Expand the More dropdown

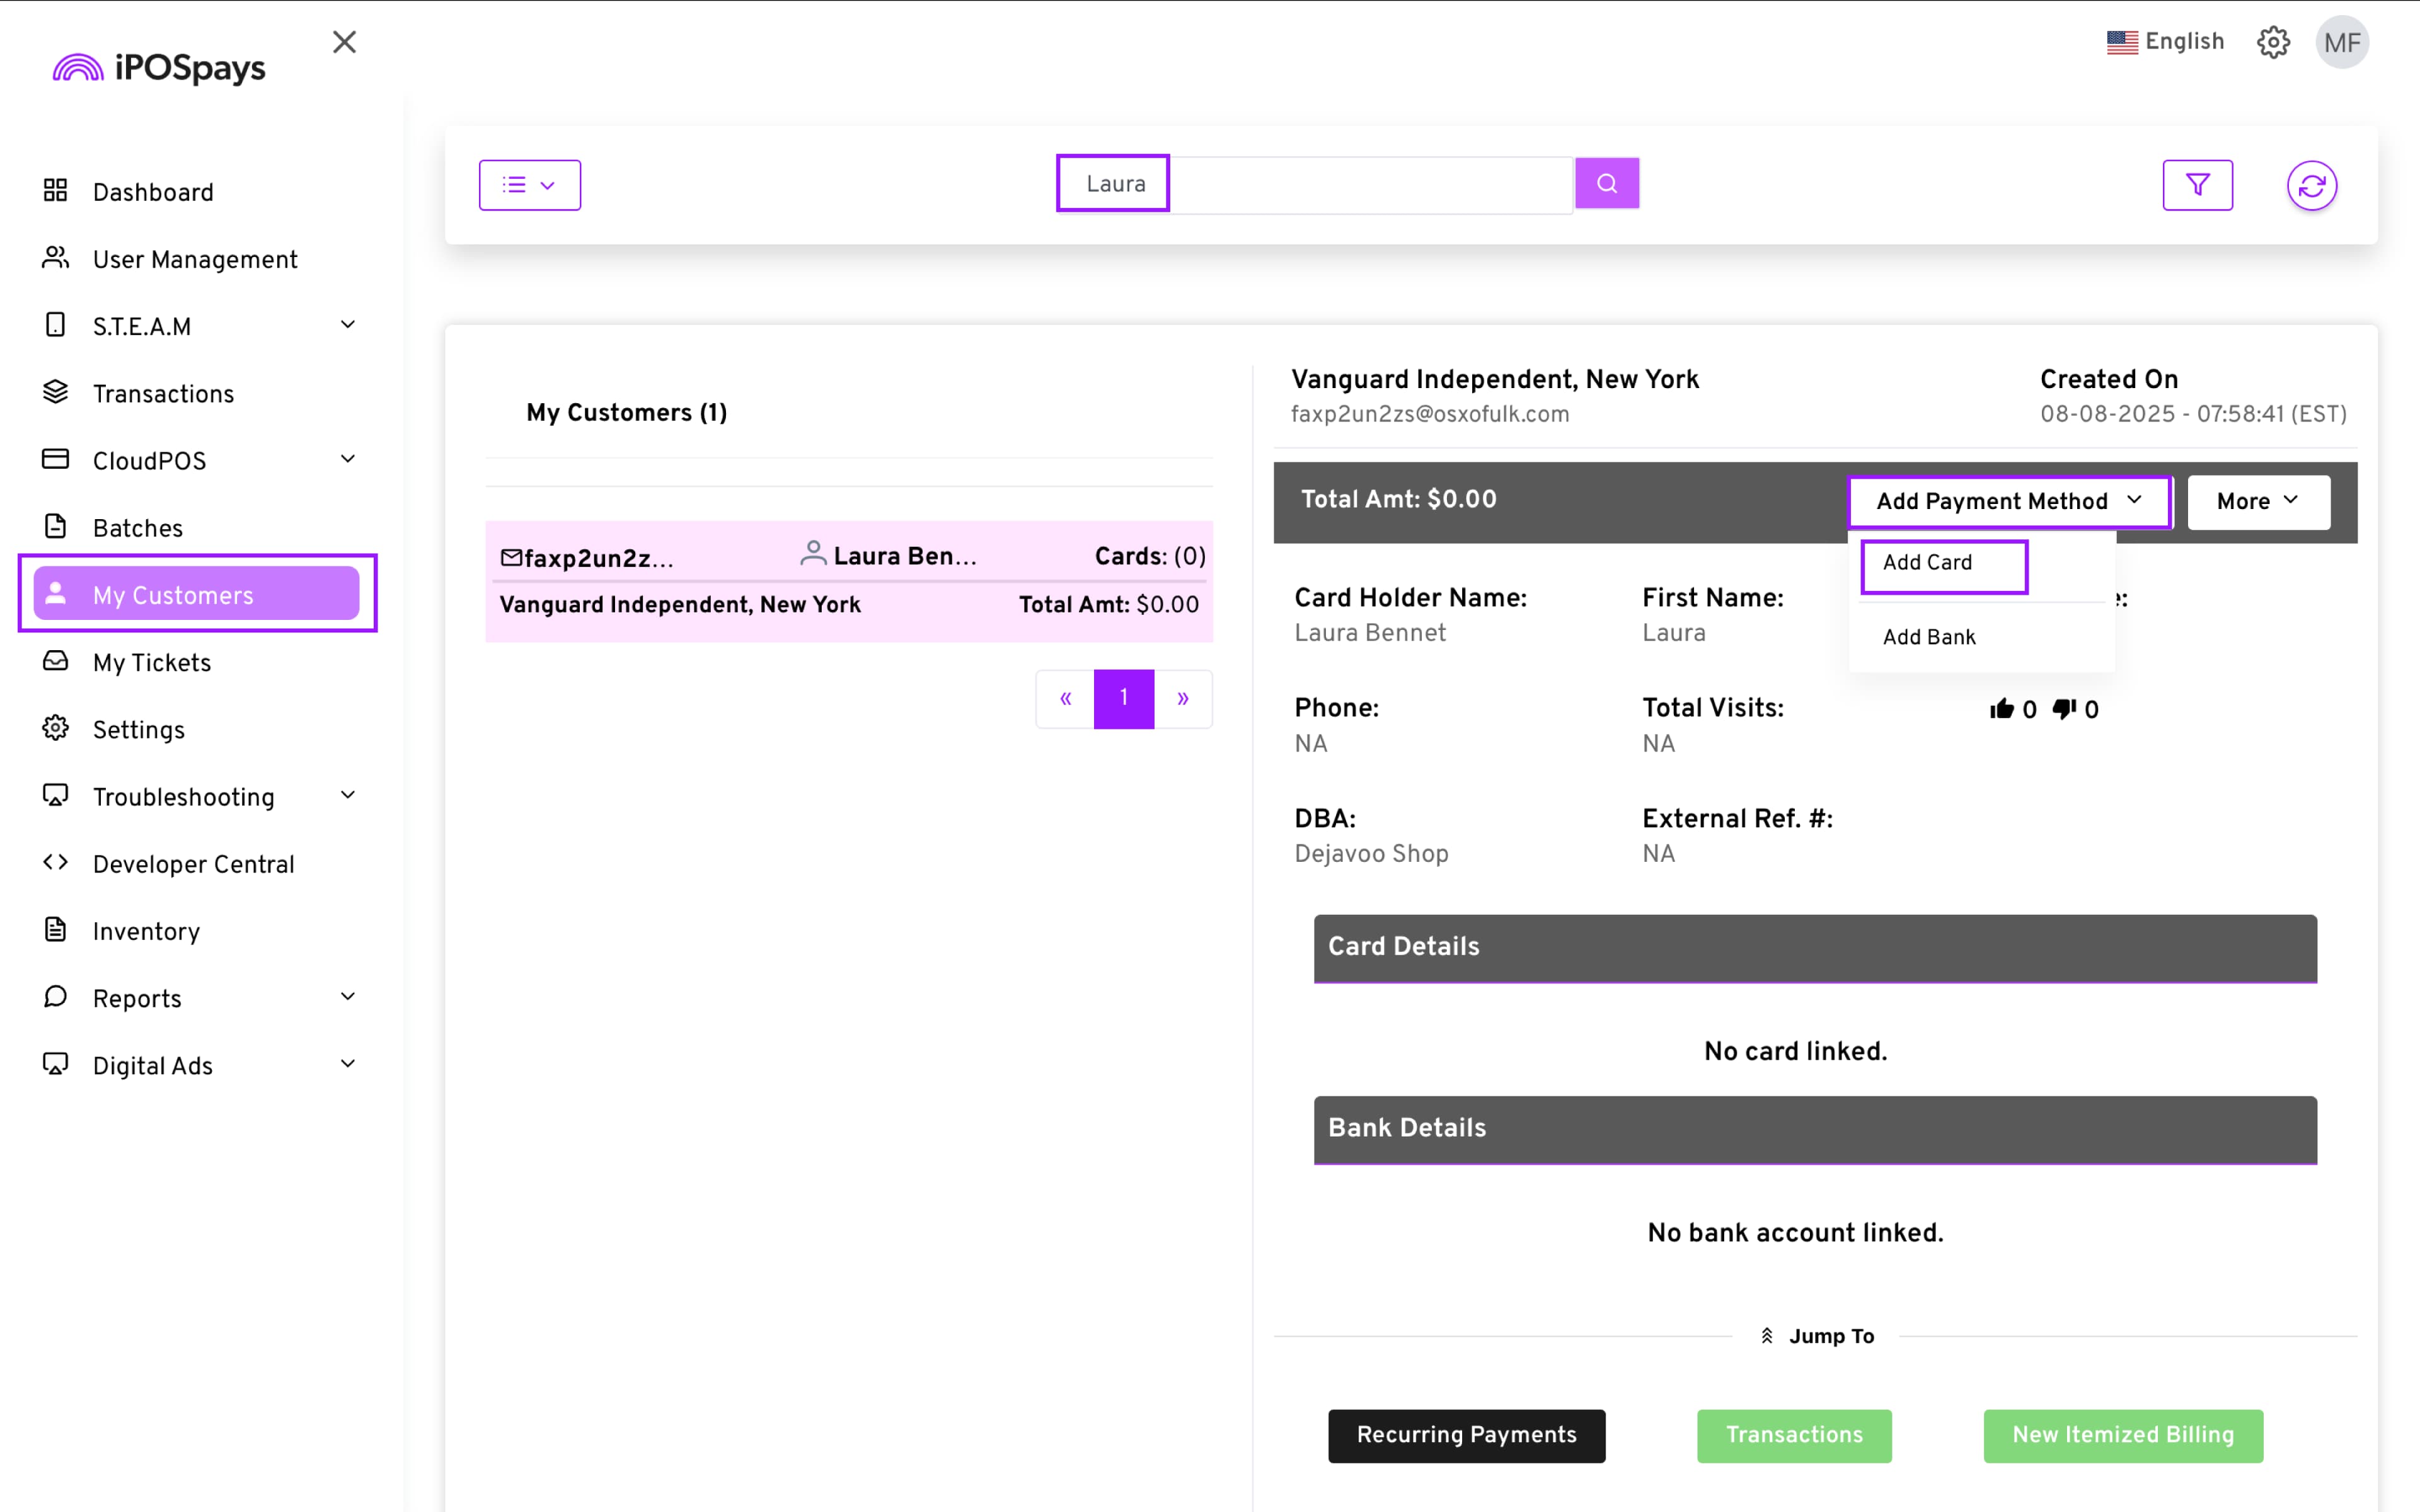(x=2257, y=502)
